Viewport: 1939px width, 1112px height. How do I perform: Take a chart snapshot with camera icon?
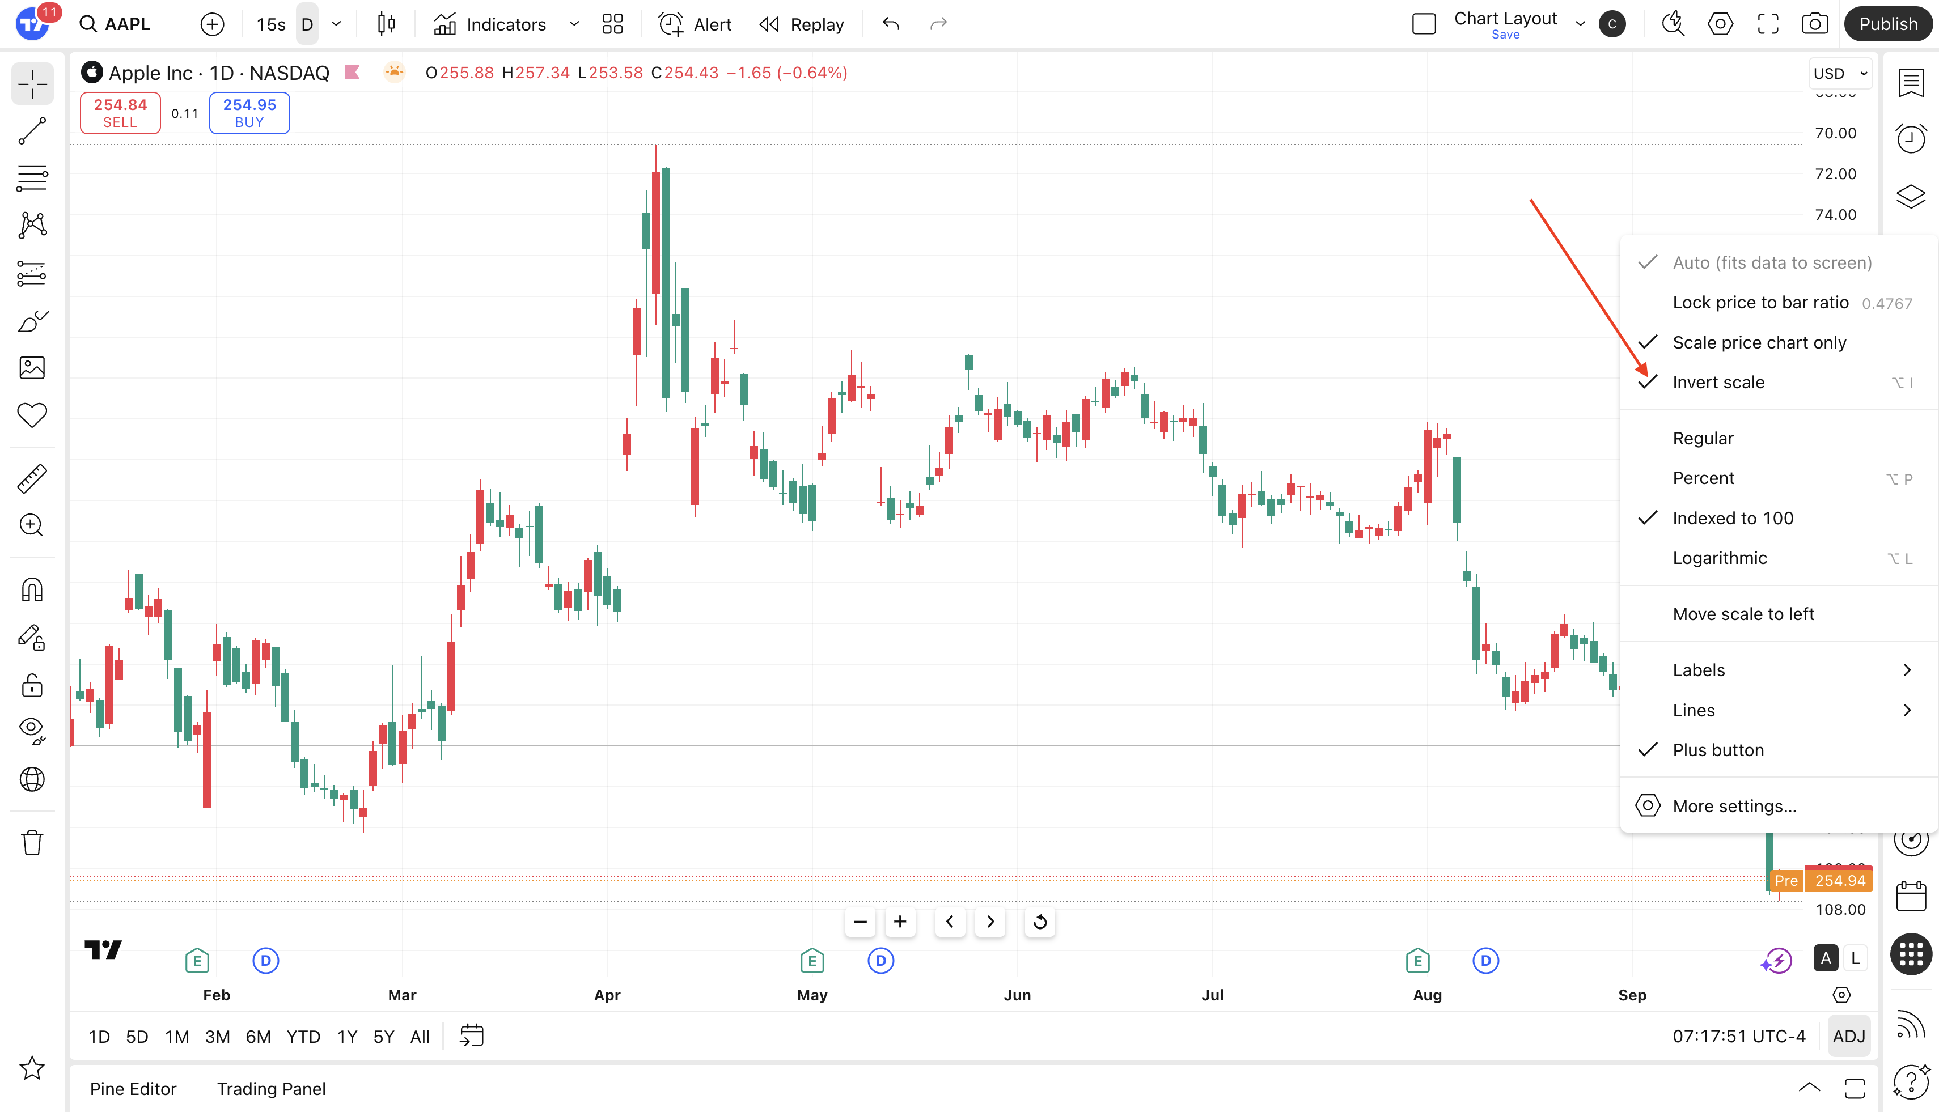coord(1814,24)
